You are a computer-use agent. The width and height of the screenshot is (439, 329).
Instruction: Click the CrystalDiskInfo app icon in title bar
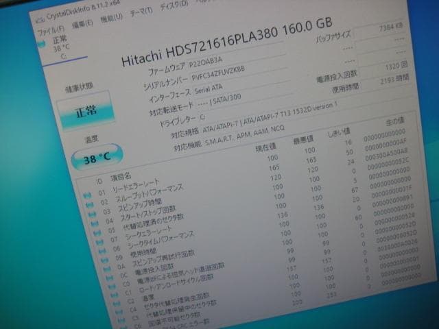click(40, 20)
